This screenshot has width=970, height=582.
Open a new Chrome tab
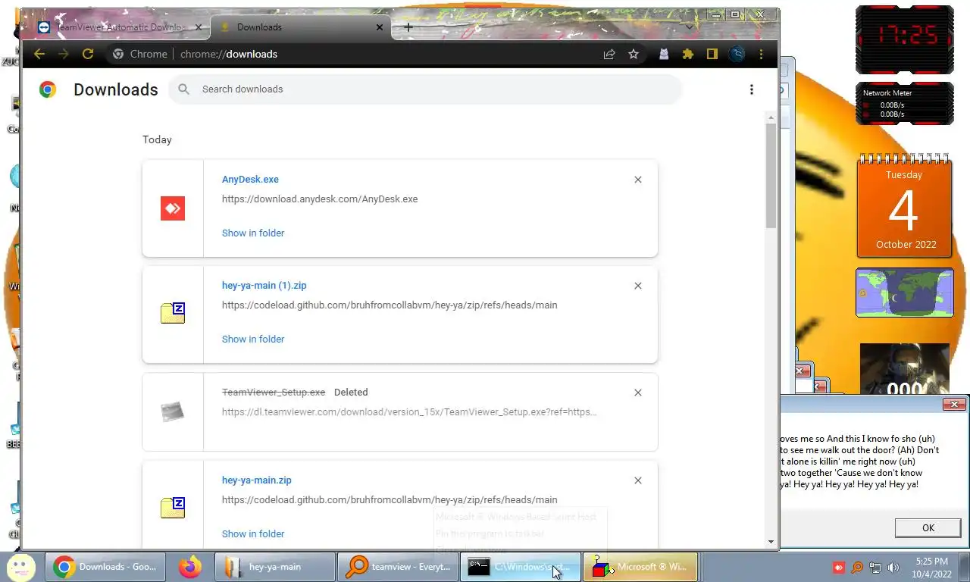tap(408, 27)
